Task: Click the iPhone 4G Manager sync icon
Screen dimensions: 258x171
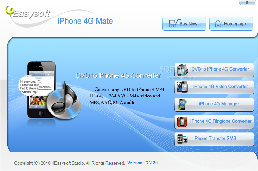Action: click(182, 104)
